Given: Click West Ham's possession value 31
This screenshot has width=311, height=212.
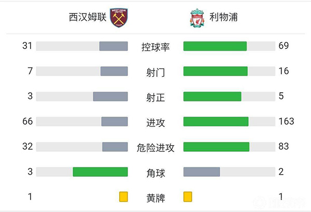Looking at the screenshot, I should pos(27,46).
